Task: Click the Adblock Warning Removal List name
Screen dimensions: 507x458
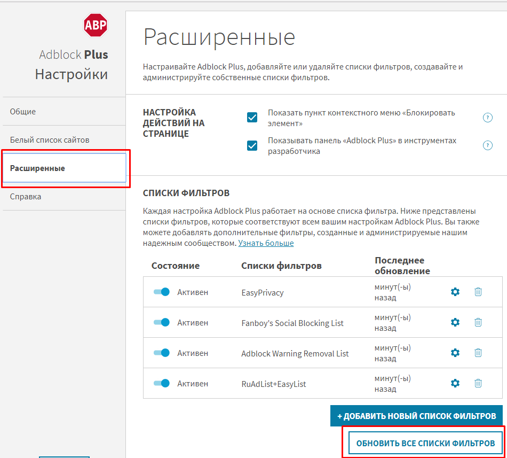Action: (x=295, y=353)
